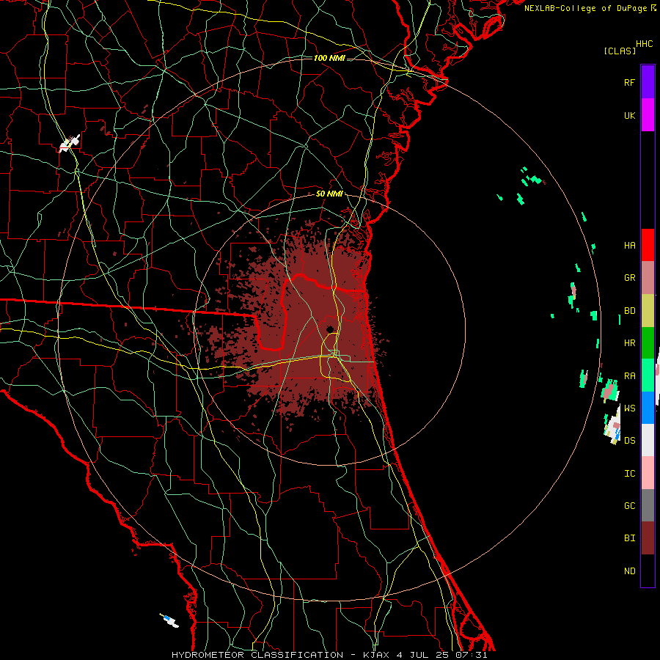Click the IC light pink legend swatch
The width and height of the screenshot is (660, 660).
click(x=648, y=473)
